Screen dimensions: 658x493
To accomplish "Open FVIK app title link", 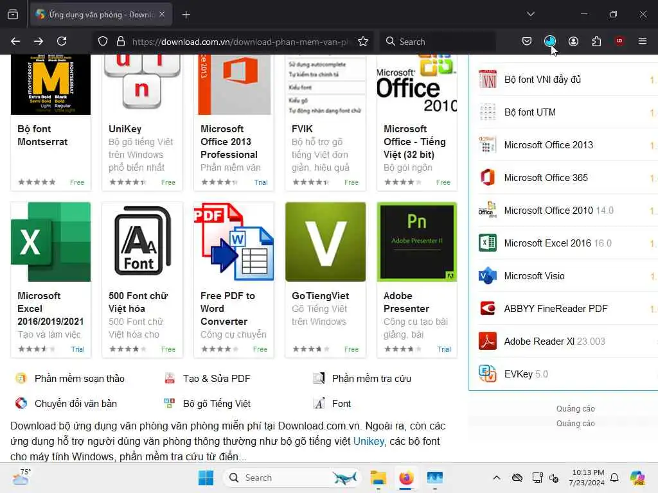I will [x=302, y=128].
